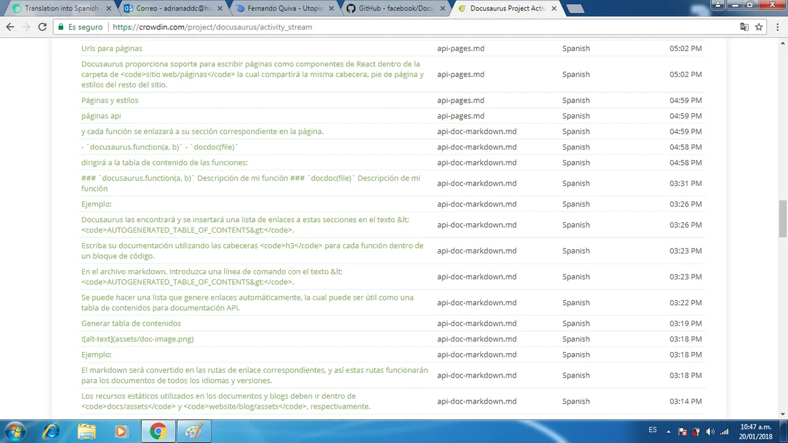Bookmark this page with the star icon
Screen dimensions: 788x443
[x=759, y=27]
